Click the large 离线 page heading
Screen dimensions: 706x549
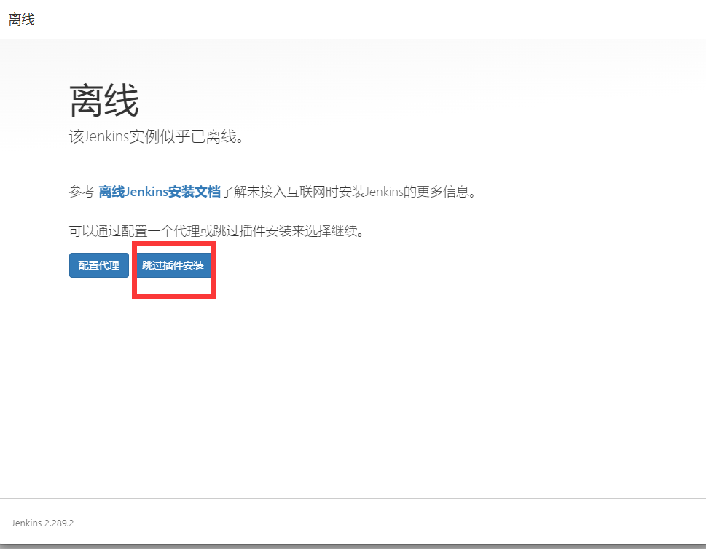point(104,100)
